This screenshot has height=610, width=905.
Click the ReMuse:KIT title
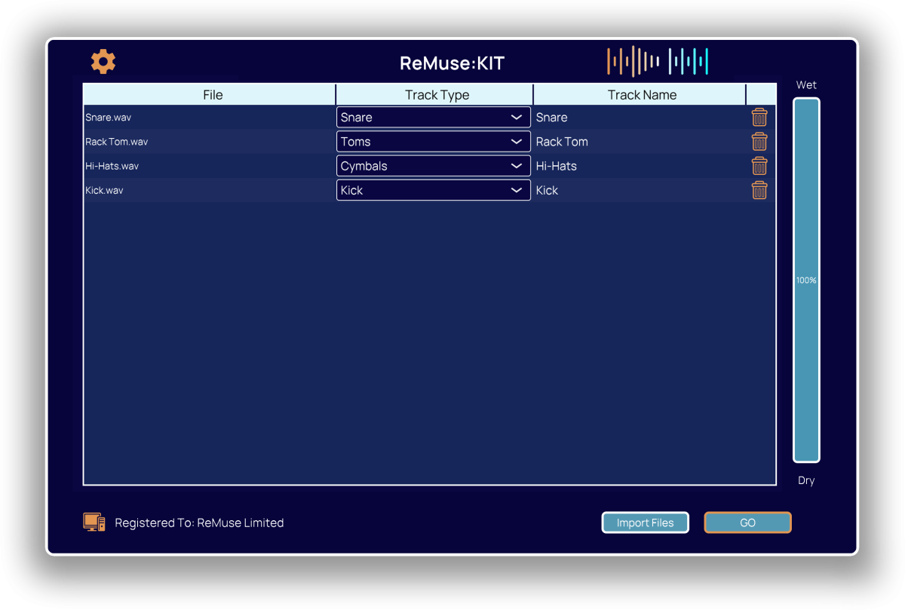(452, 63)
